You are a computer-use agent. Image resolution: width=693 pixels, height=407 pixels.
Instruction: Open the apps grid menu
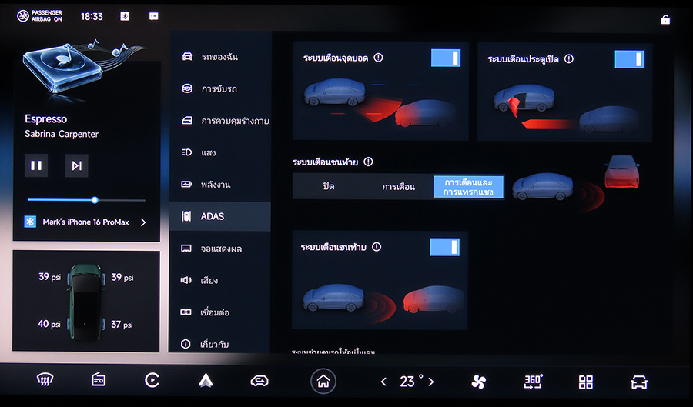586,382
